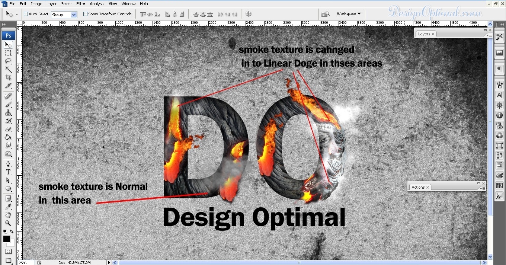Select the Notes tool

(8, 199)
